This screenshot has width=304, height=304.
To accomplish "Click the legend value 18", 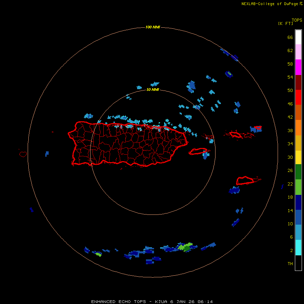I will [x=290, y=197].
